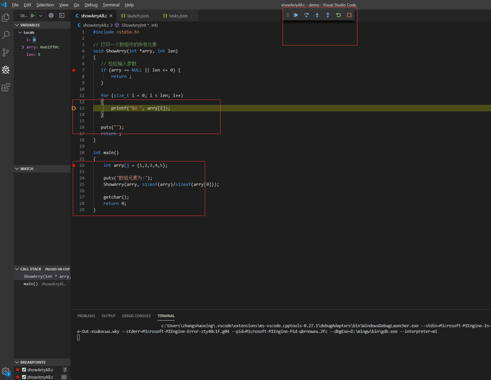Open the debug console icon in sidebar header
Viewport: 491px width, 380px height.
pos(62,15)
